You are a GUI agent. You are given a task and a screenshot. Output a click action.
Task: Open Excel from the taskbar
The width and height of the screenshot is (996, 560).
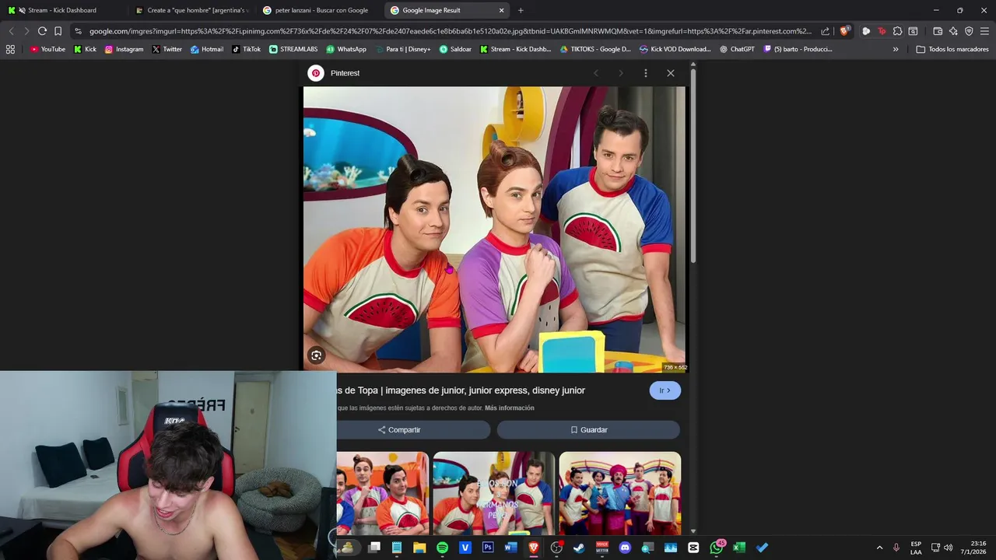coord(739,548)
